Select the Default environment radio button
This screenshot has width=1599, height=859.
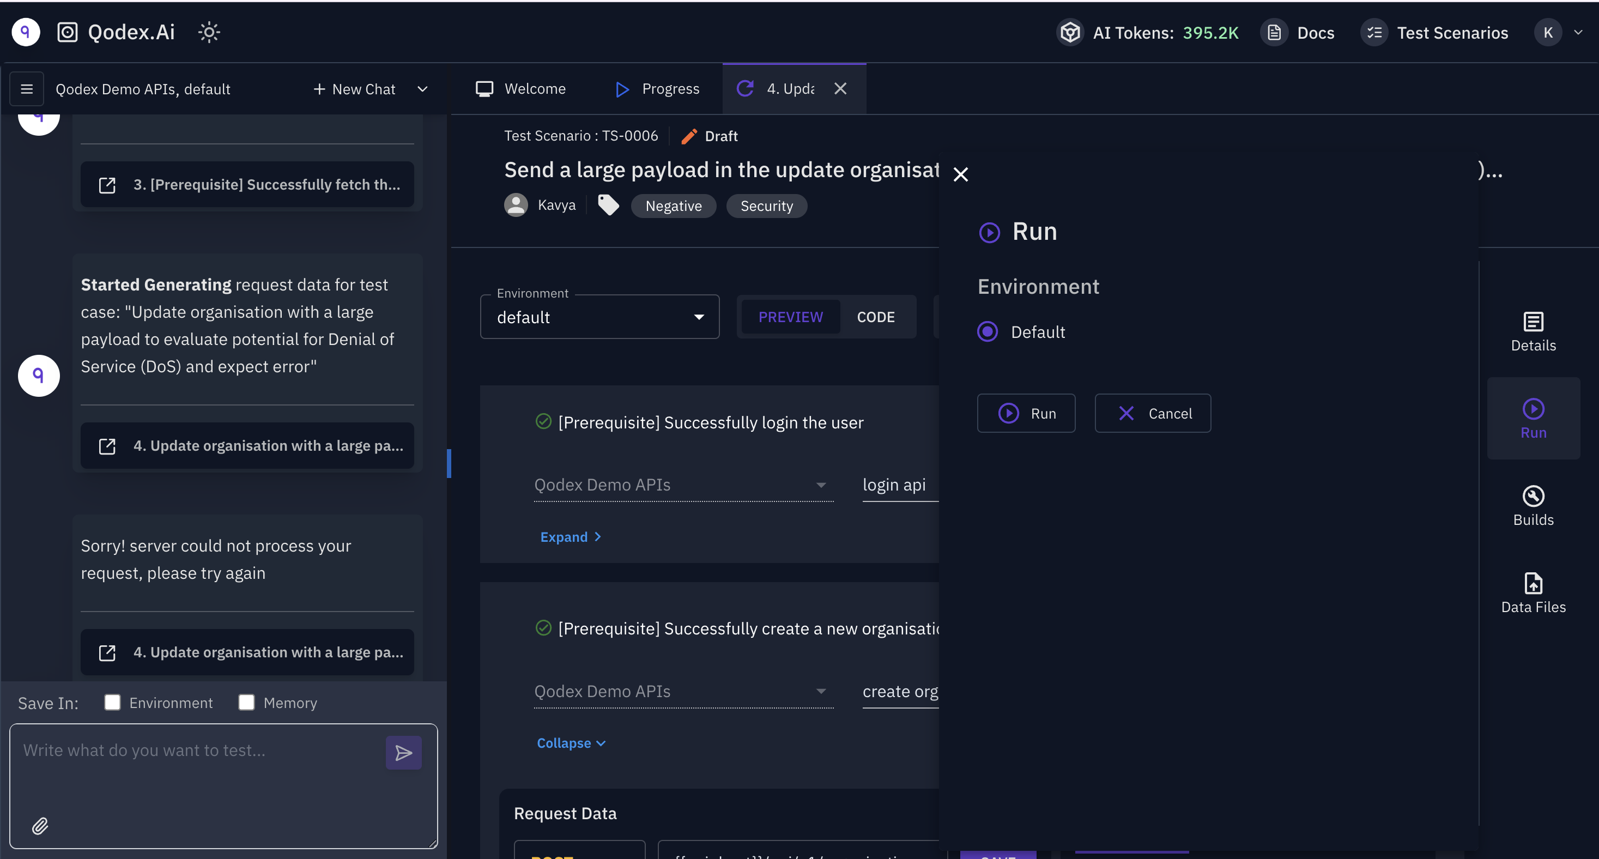click(x=988, y=331)
